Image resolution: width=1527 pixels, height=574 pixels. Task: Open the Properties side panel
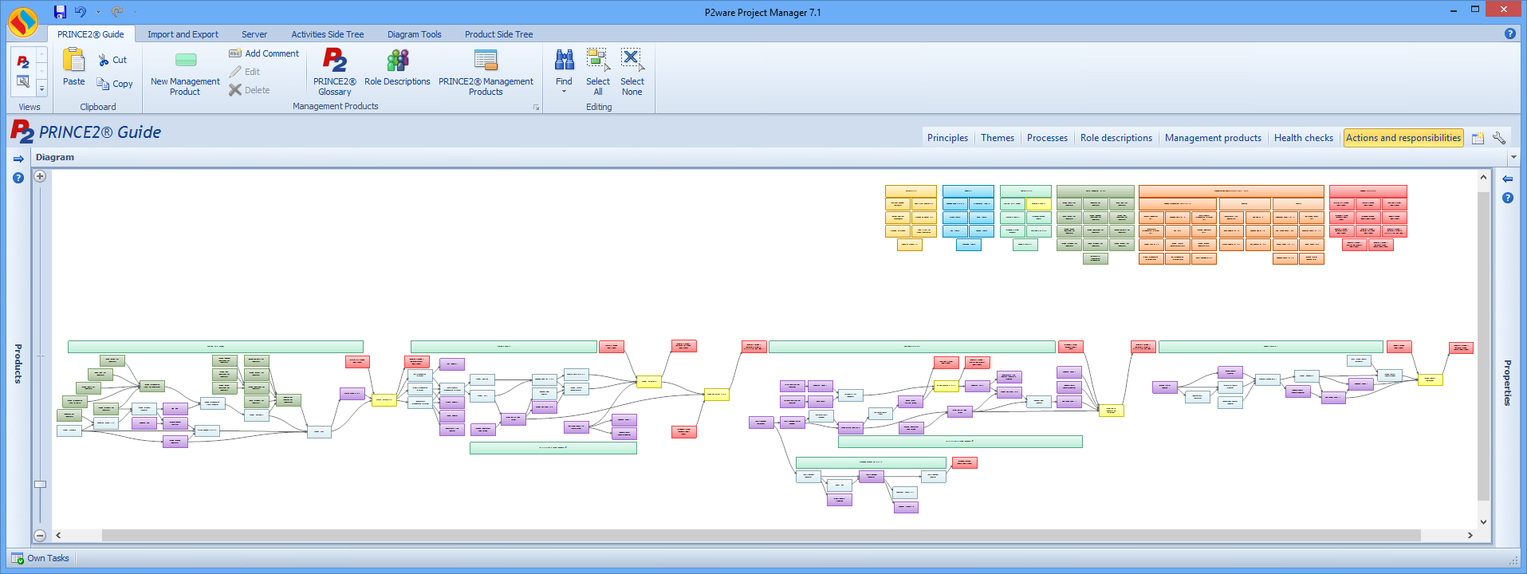[1507, 383]
